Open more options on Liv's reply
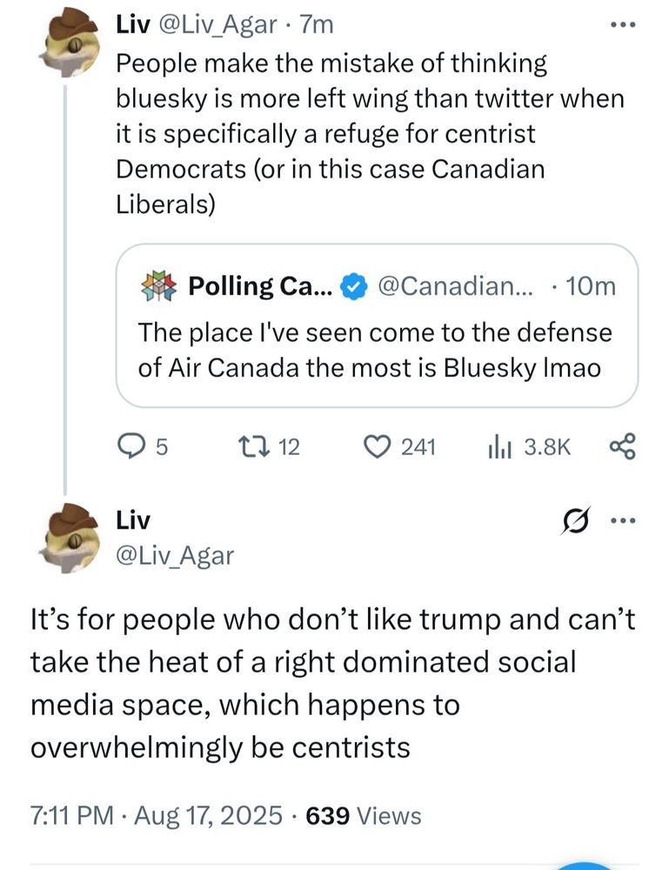The width and height of the screenshot is (669, 870). (623, 523)
